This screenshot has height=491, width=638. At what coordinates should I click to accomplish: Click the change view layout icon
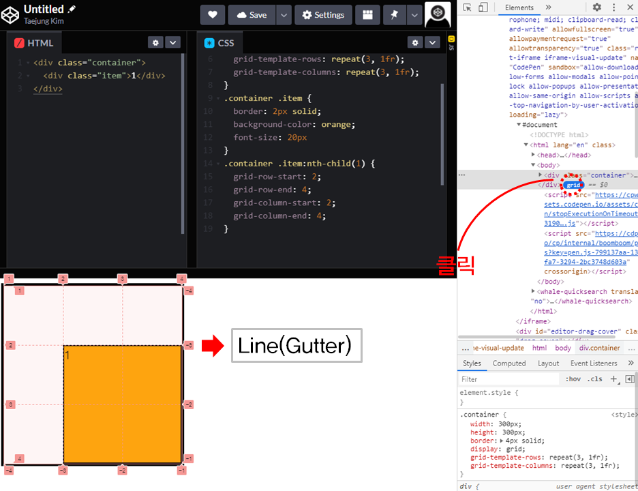point(367,15)
